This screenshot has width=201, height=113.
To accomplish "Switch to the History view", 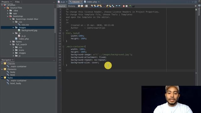I will (x=72, y=6).
